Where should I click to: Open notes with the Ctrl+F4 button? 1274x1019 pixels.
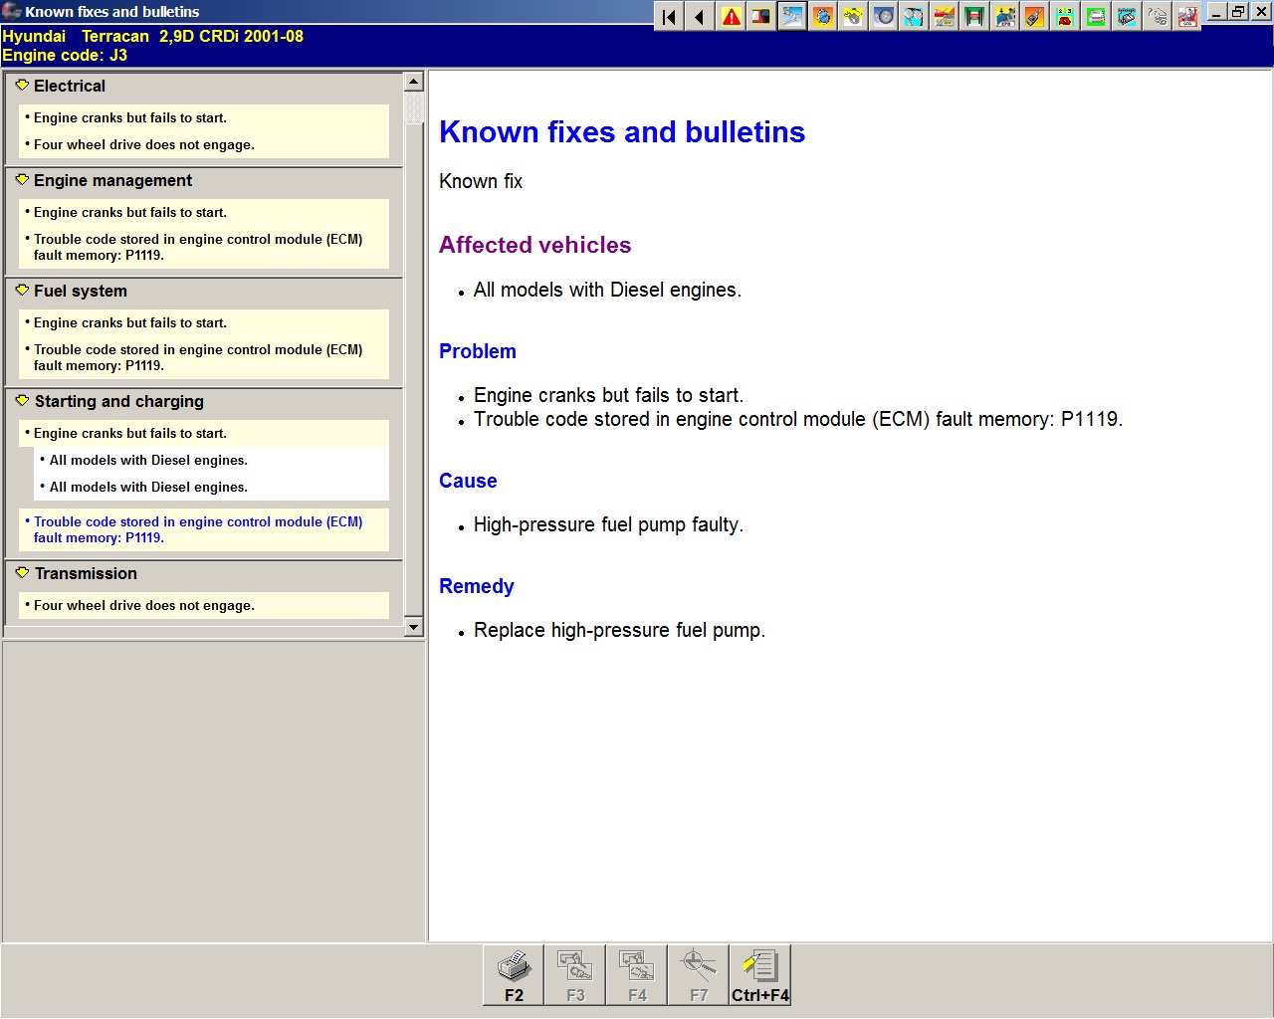pyautogui.click(x=759, y=974)
